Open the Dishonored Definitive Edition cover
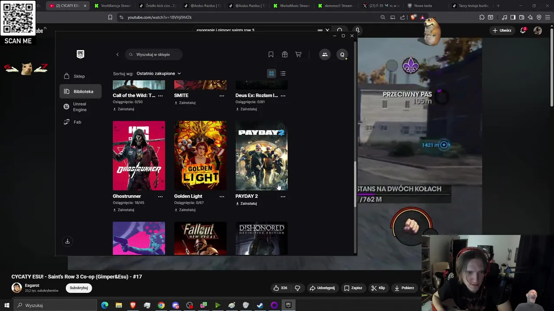554x311 pixels. coord(261,238)
